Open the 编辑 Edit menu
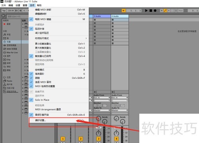199x143 pixels. 11,5
